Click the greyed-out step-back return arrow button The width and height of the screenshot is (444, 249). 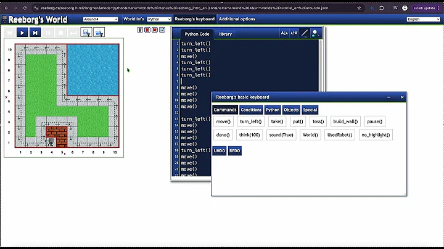(73, 33)
